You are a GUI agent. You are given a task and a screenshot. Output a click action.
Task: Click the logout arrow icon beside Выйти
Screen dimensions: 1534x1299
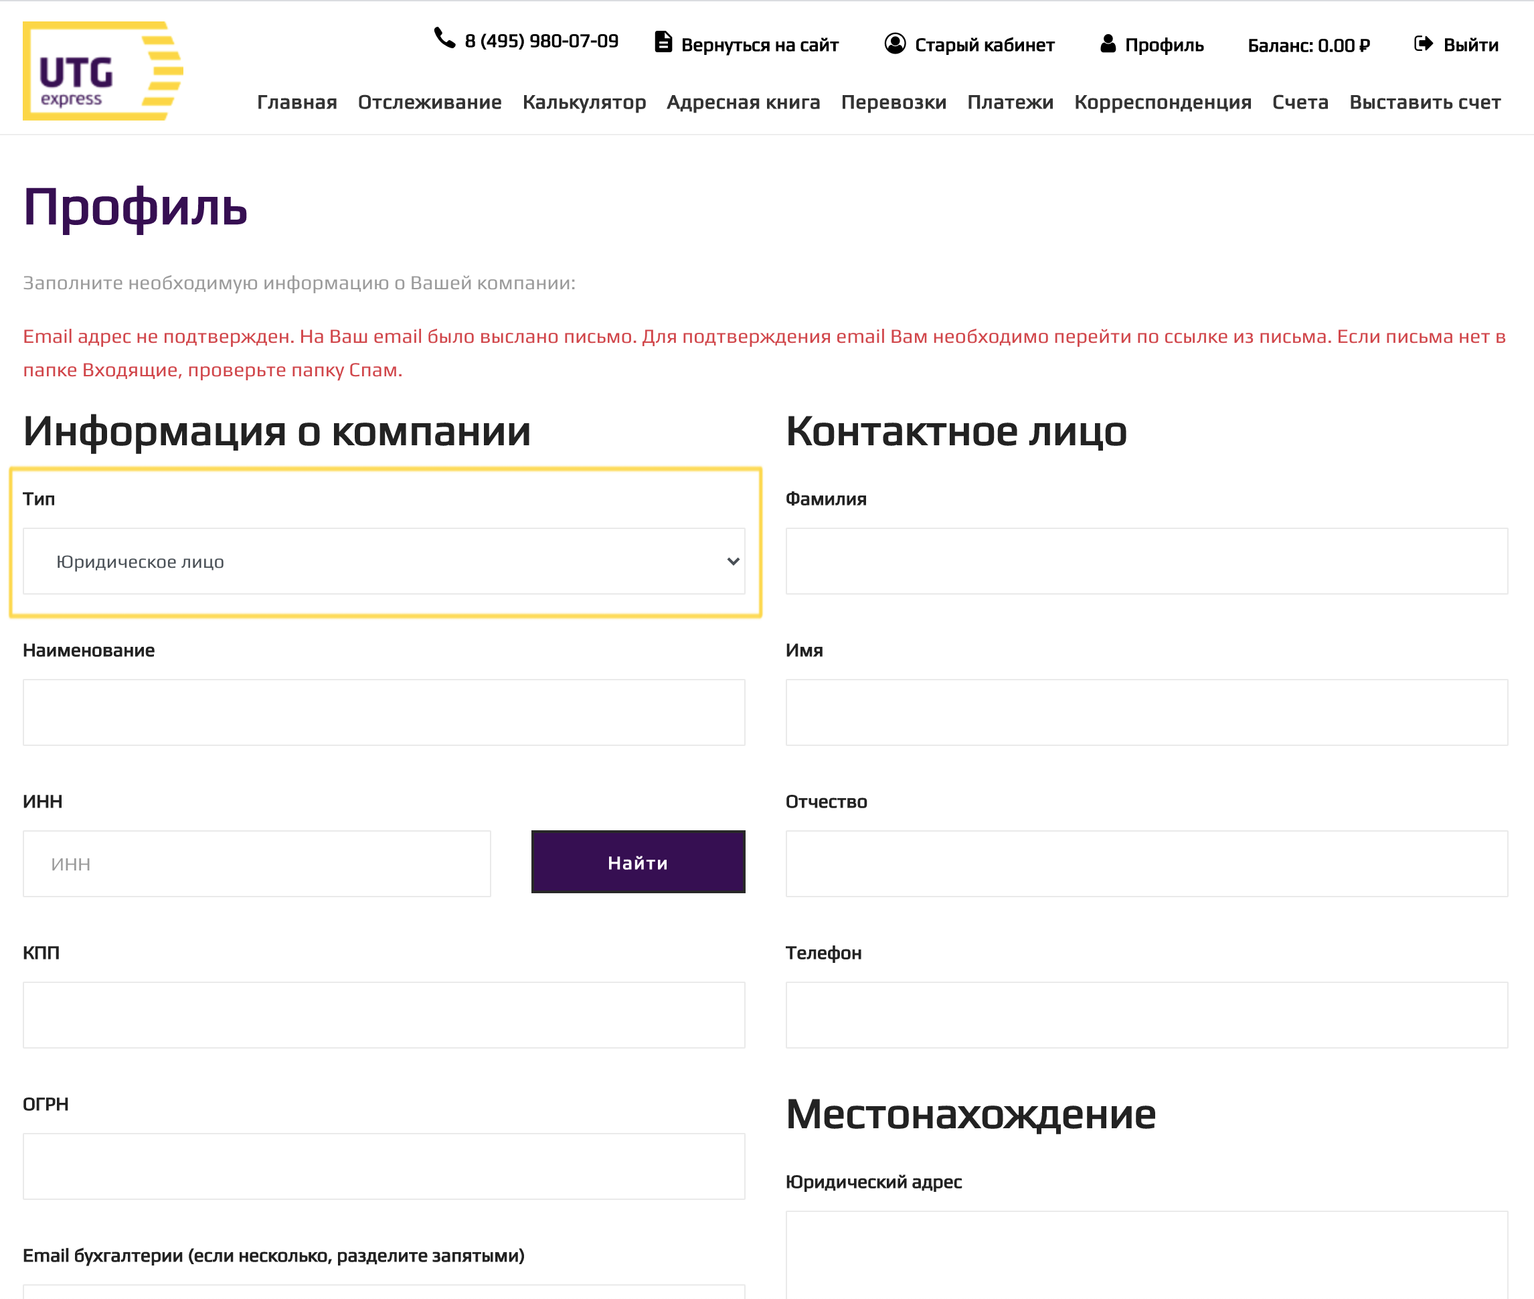coord(1424,44)
